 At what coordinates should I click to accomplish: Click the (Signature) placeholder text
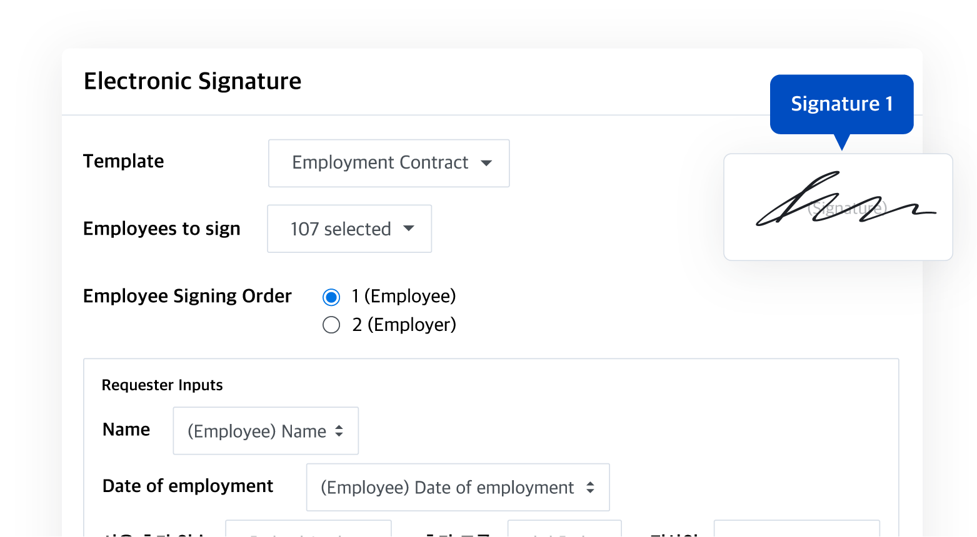[x=847, y=208]
